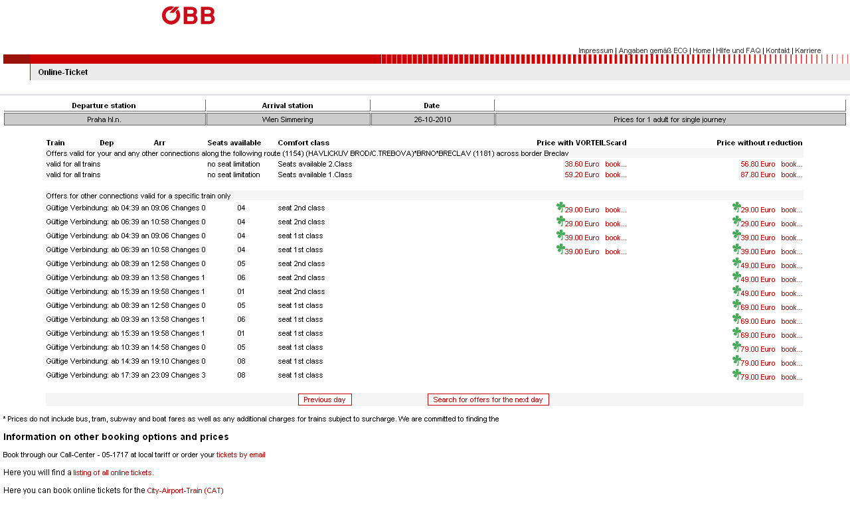
Task: Click 'Seats available 1.Class' text
Action: 315,175
